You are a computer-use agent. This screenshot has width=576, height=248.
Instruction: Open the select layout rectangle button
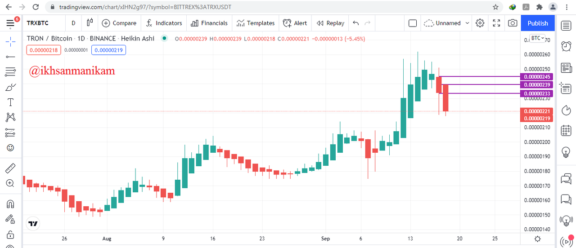413,23
